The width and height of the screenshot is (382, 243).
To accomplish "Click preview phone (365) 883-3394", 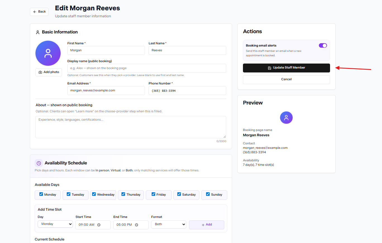I will pyautogui.click(x=254, y=152).
